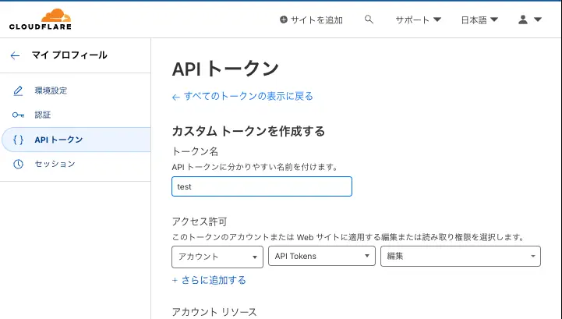Click the アクセス許可 section label
The width and height of the screenshot is (562, 319).
(x=200, y=222)
